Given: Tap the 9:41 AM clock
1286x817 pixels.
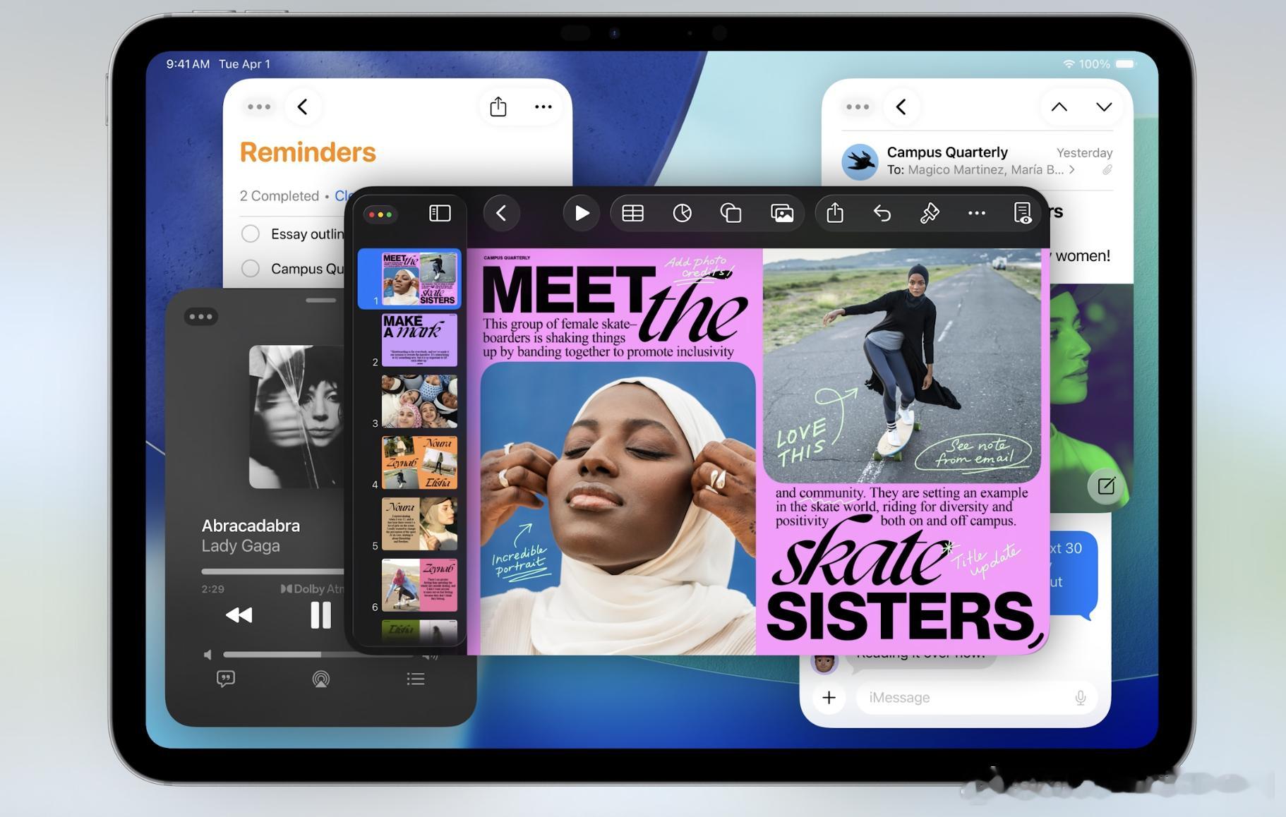Looking at the screenshot, I should coord(188,64).
